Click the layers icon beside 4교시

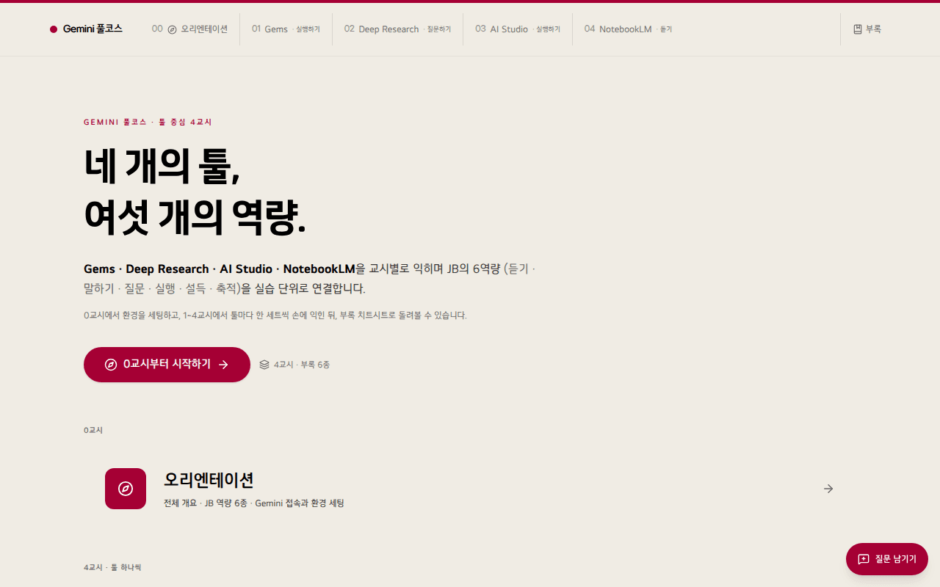pyautogui.click(x=264, y=365)
